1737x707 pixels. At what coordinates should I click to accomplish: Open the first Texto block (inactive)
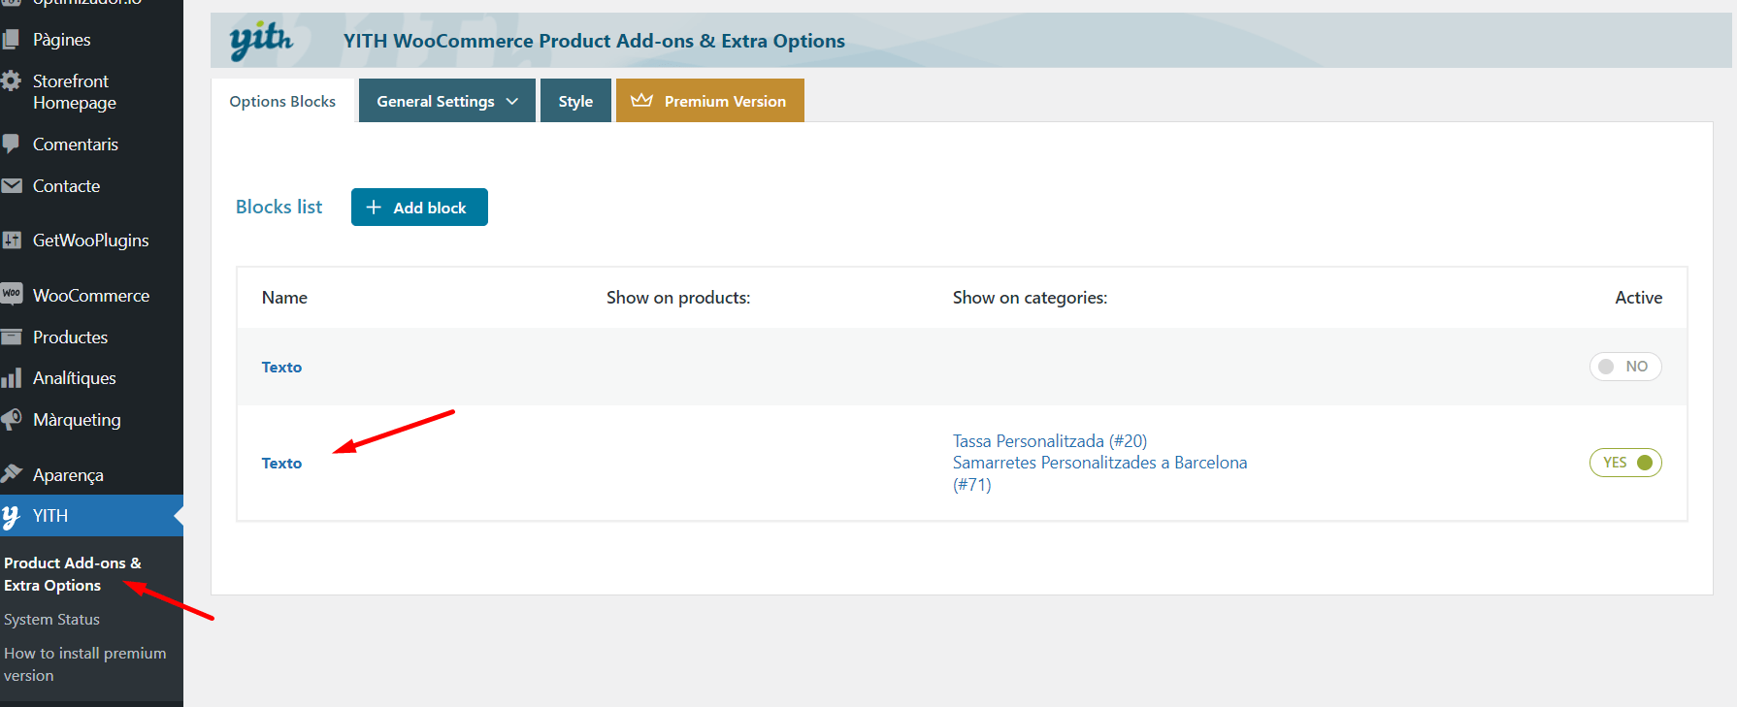pyautogui.click(x=281, y=368)
